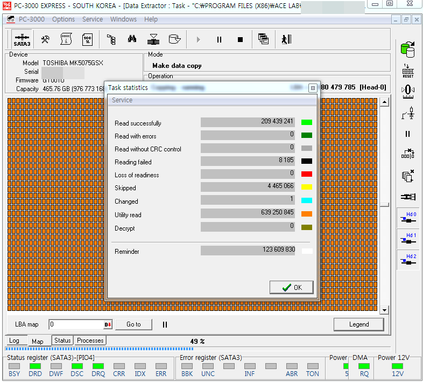Screen dimensions: 423x382
Task: Open the binary info scroll icon
Action: pos(66,39)
